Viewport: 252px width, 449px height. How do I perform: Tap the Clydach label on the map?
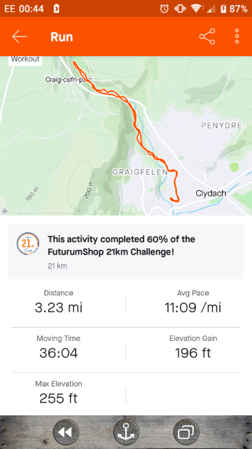tap(211, 194)
